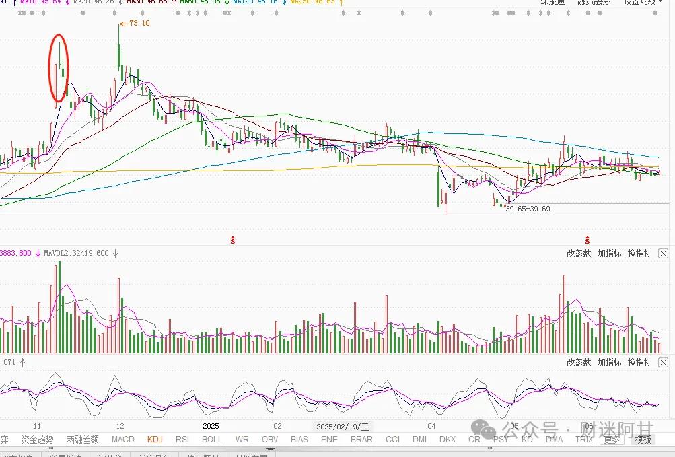Open the CCI indicator
Viewport: 675px width, 457px height.
point(392,439)
